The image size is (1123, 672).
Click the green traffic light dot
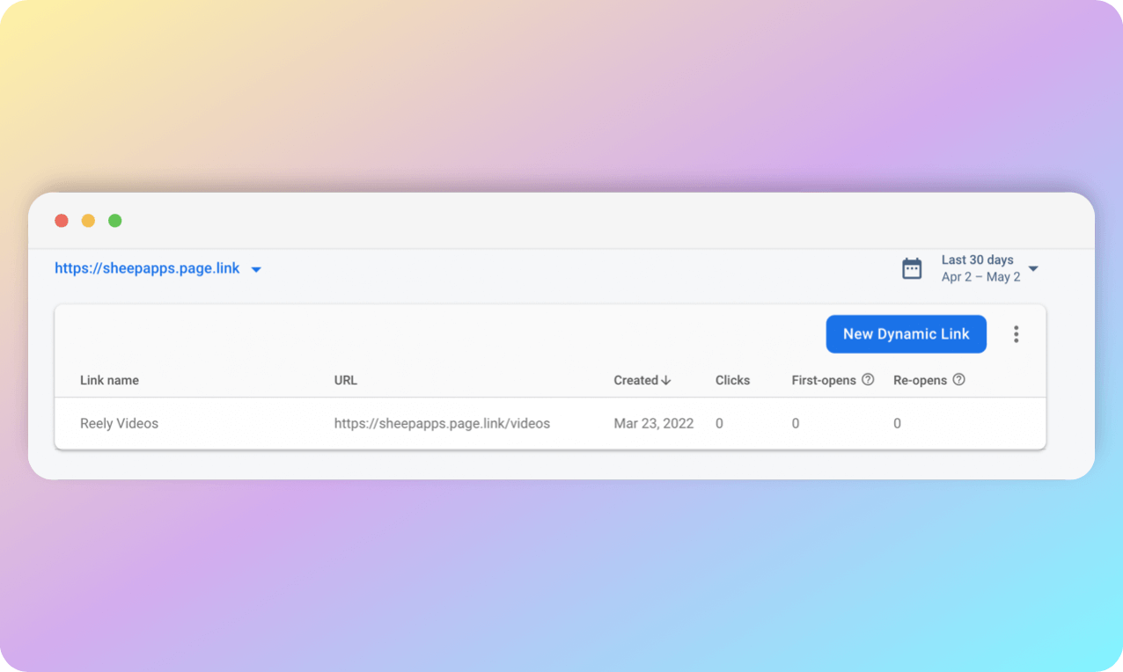tap(114, 220)
